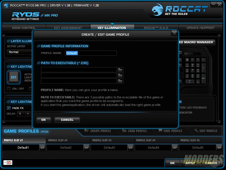Minimize the ROCCAT driver window
Screen dimensions: 226x170
pos(213,4)
